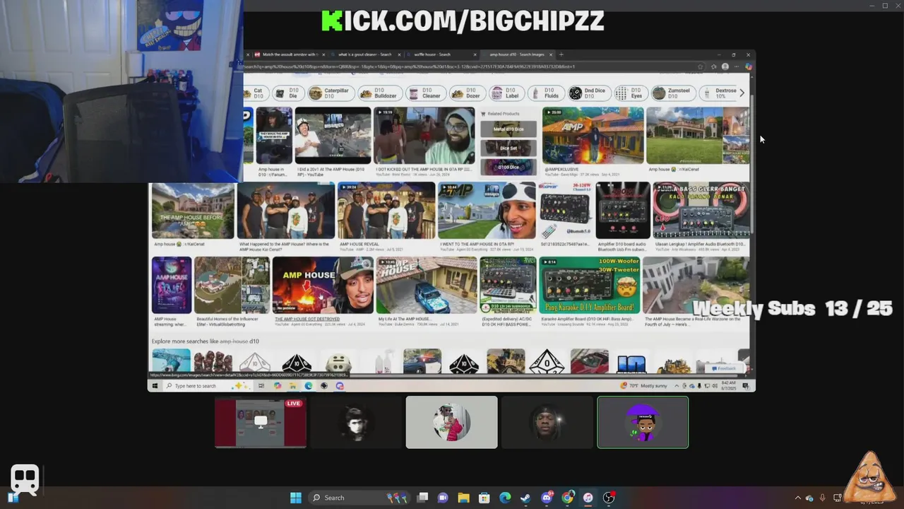Open the browser profile icon
The height and width of the screenshot is (509, 904).
(725, 66)
